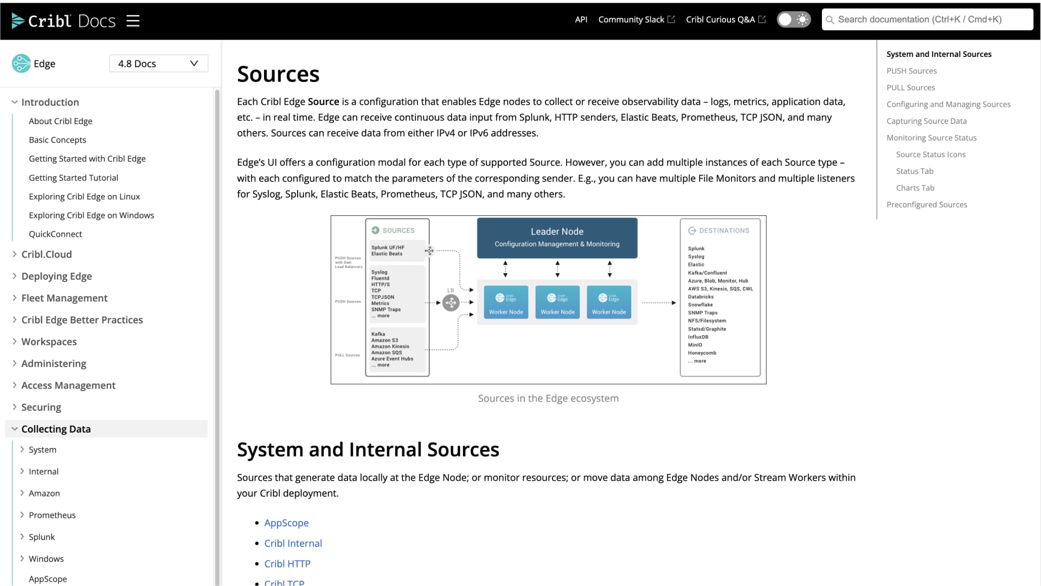Open Basic Concepts page

[57, 140]
